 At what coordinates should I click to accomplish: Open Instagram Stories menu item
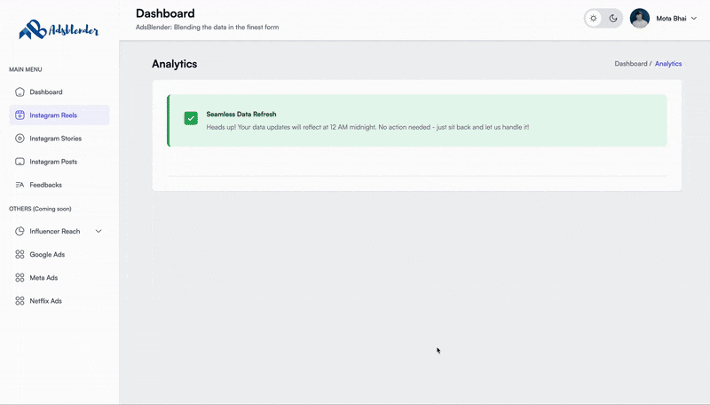coord(55,139)
